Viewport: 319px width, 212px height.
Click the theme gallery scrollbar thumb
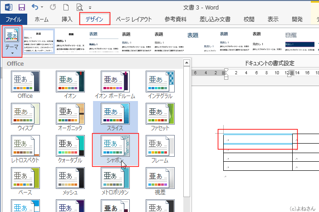[x=186, y=131]
